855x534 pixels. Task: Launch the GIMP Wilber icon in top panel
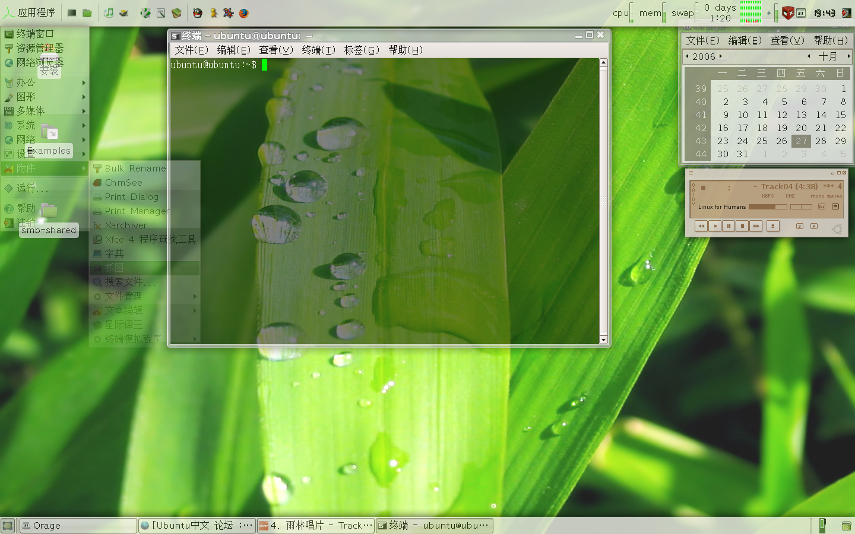click(x=123, y=13)
